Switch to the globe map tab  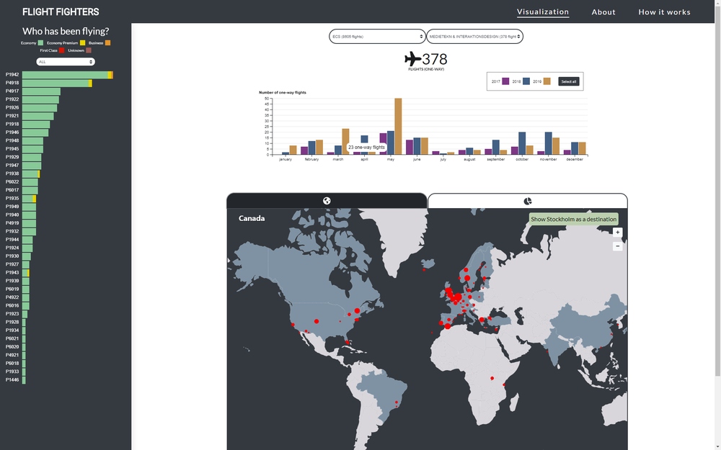coord(327,201)
